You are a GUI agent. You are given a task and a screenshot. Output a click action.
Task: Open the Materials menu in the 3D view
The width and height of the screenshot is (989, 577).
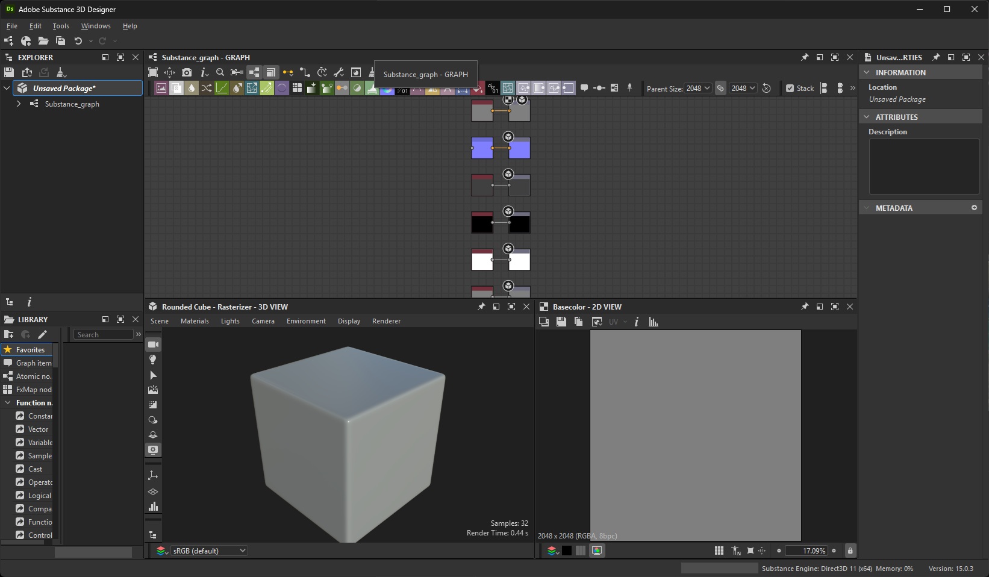tap(195, 321)
